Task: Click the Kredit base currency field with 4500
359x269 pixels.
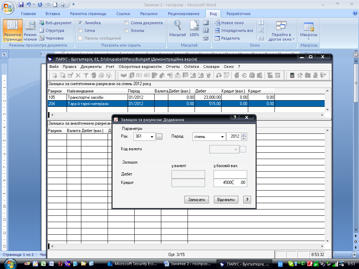Action: (x=230, y=182)
